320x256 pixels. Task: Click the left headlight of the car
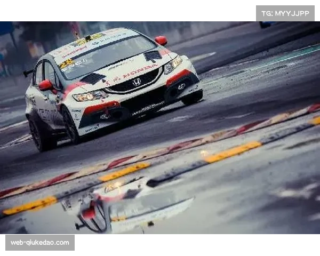[x=90, y=96]
